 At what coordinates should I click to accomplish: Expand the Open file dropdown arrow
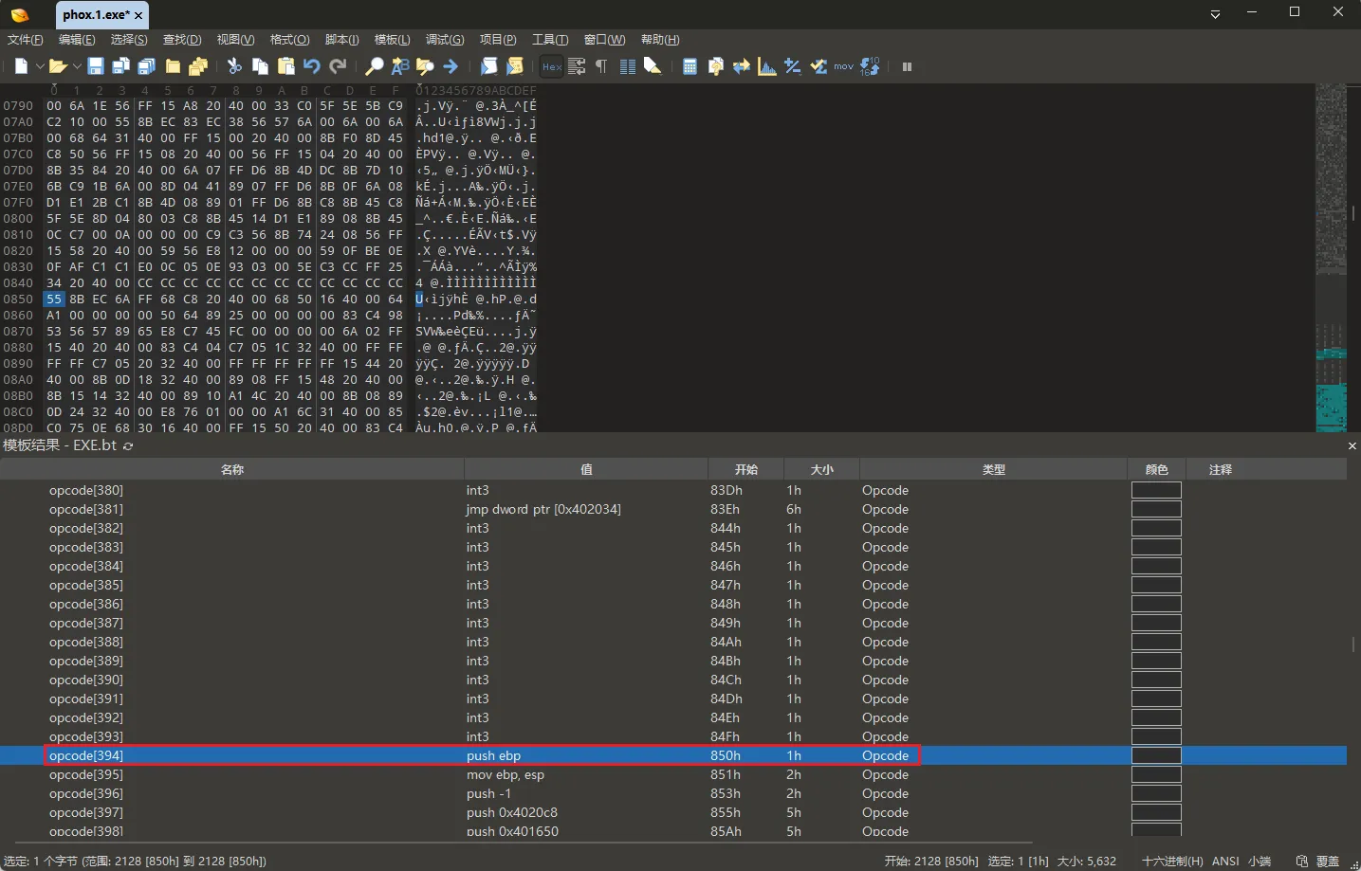pos(77,66)
